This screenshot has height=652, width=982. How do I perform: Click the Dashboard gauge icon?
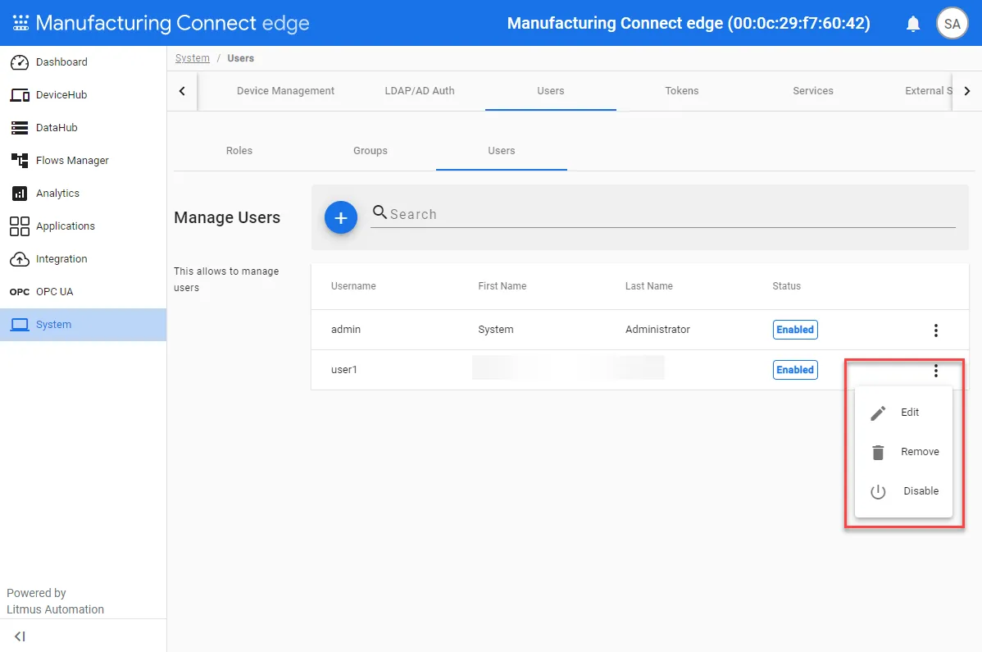click(20, 62)
